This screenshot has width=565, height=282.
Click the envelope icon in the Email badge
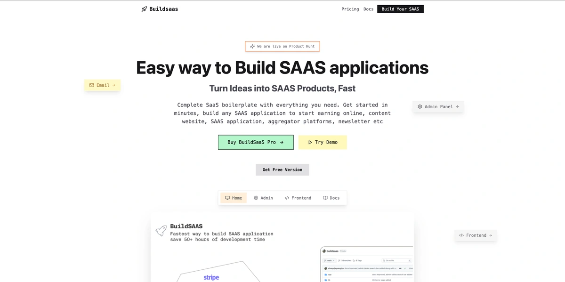pos(91,85)
